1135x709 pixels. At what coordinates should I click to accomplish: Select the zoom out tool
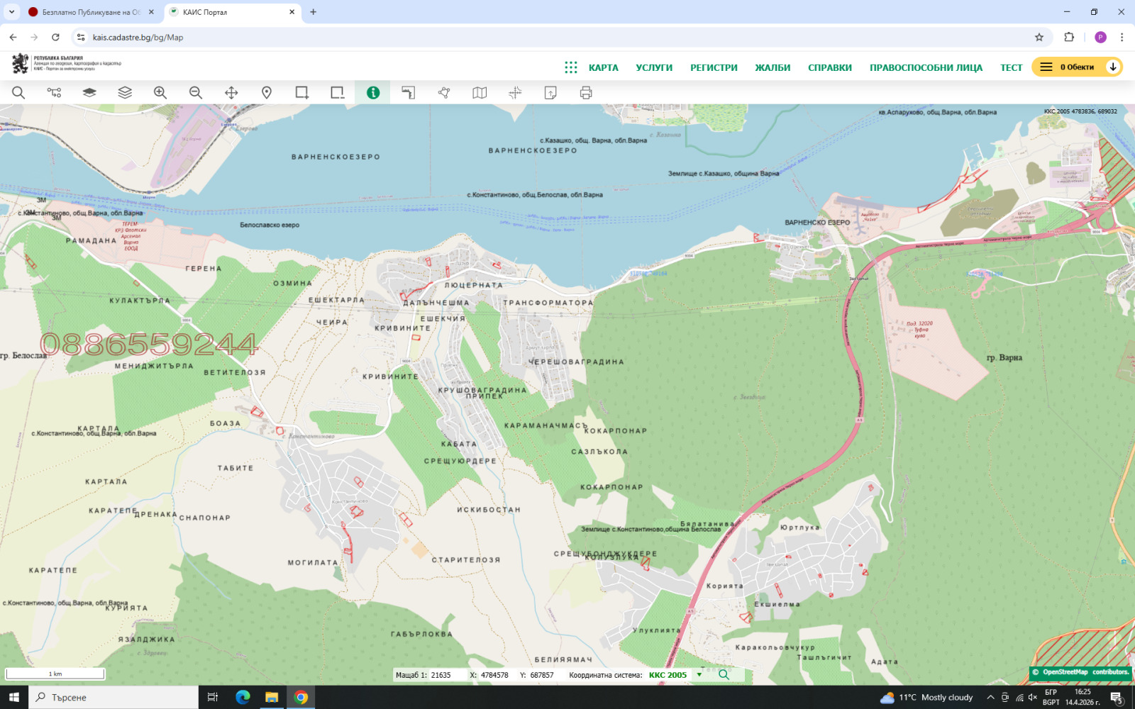pos(196,93)
